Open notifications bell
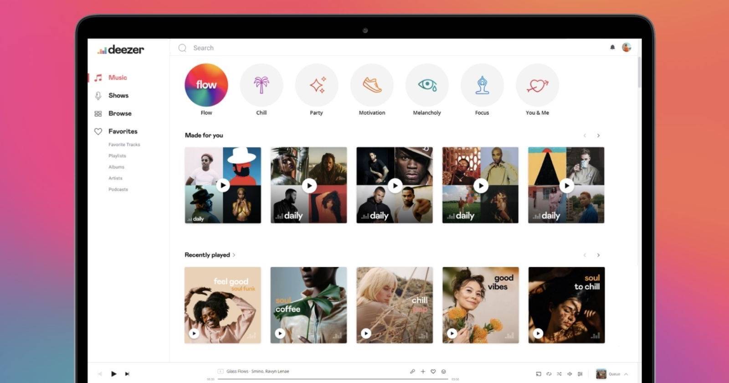The width and height of the screenshot is (729, 383). pyautogui.click(x=612, y=47)
